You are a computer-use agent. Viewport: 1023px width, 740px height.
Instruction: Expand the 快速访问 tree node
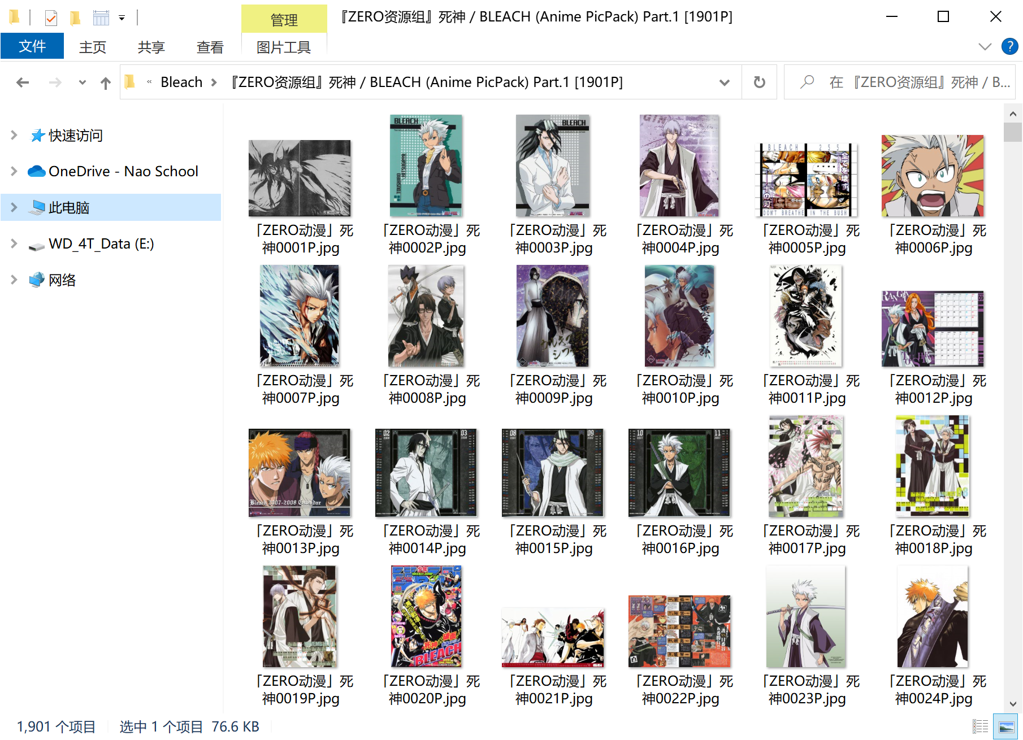14,135
